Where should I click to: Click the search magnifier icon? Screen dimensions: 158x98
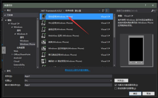coord(152,11)
